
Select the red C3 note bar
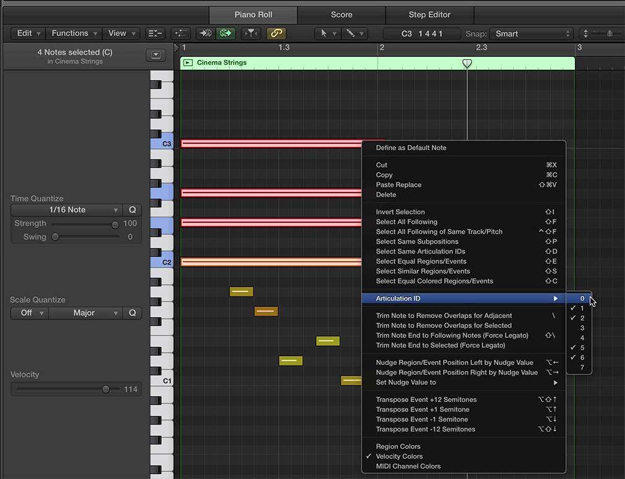(x=271, y=144)
